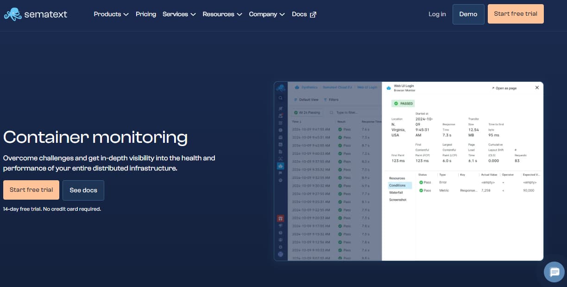Viewport: 567px width, 287px height.
Task: Close the Web UI Login panel in the preview
Action: pyautogui.click(x=537, y=88)
